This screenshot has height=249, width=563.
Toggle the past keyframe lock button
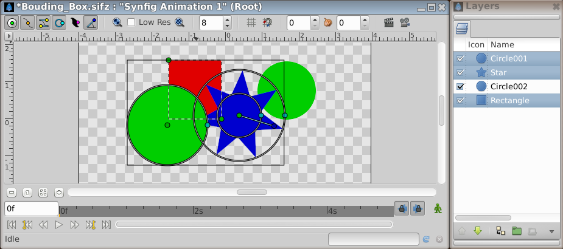pos(402,208)
